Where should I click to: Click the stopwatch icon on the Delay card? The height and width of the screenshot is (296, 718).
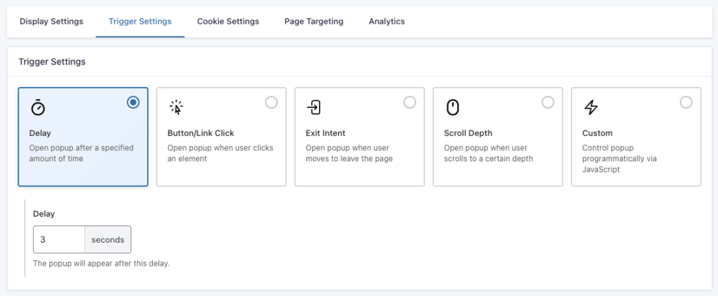pos(38,107)
